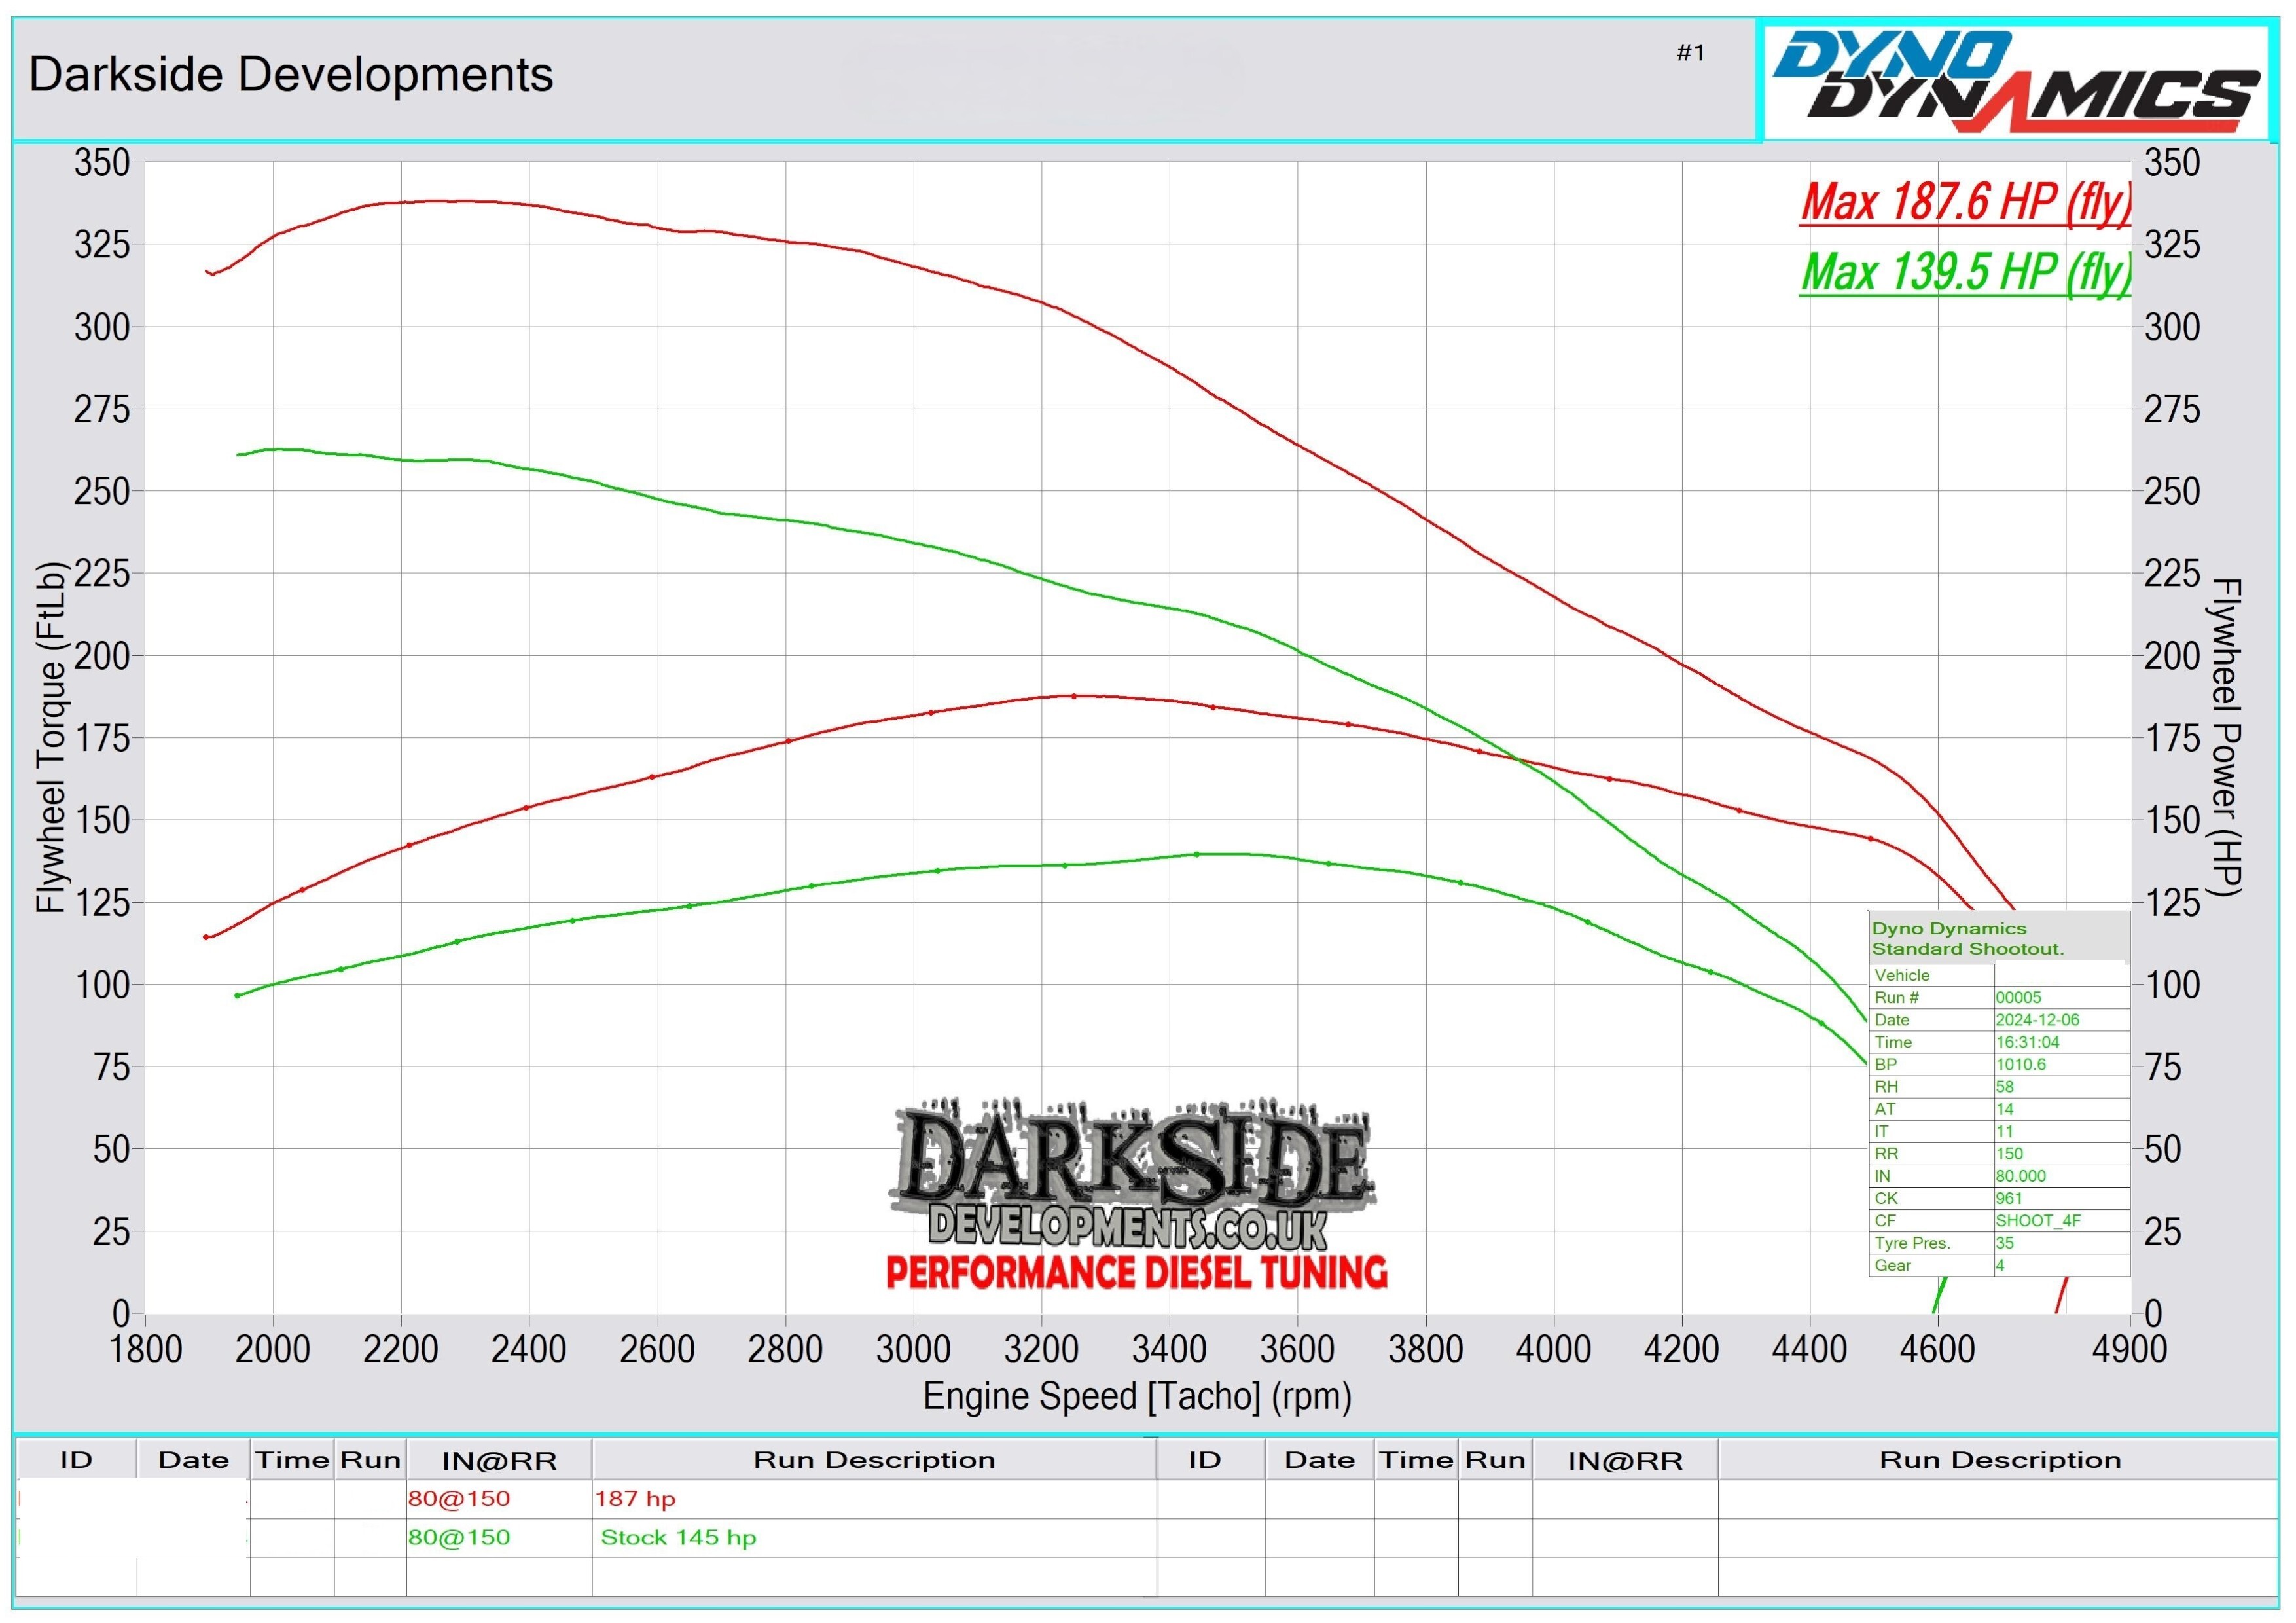This screenshot has width=2296, height=1623.
Task: Click "175" on the Flywheel Torque axis
Action: [102, 738]
